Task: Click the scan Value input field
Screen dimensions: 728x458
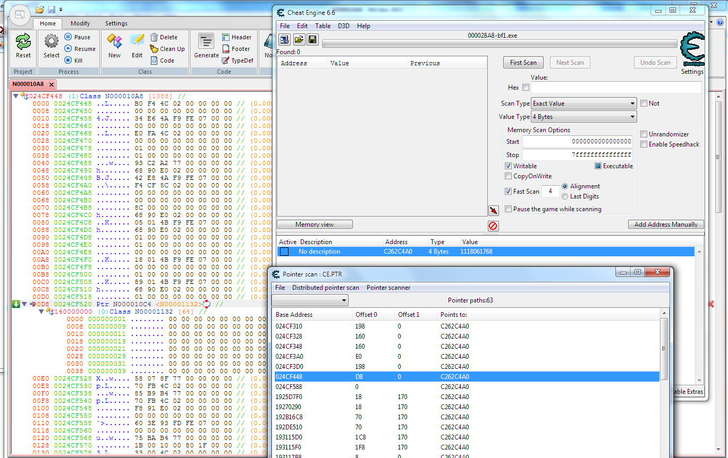Action: click(616, 88)
